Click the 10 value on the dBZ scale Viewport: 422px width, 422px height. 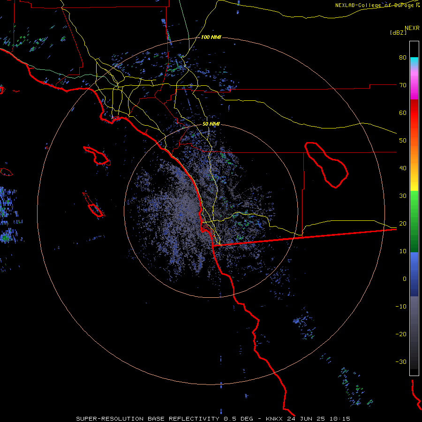click(x=403, y=251)
